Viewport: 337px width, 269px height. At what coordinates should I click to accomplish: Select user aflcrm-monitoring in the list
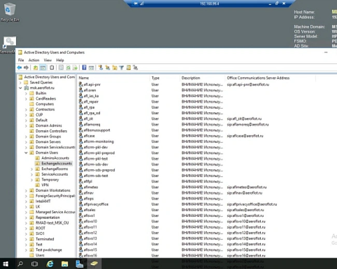pyautogui.click(x=99, y=142)
